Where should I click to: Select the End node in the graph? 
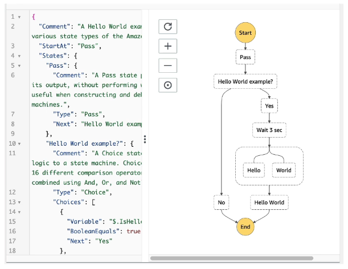pyautogui.click(x=245, y=226)
